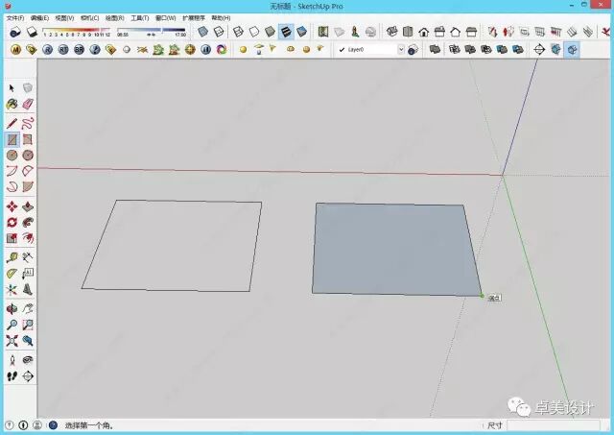Click the V-Ray RT render button
Viewport: 614px width, 435px height.
[63, 49]
